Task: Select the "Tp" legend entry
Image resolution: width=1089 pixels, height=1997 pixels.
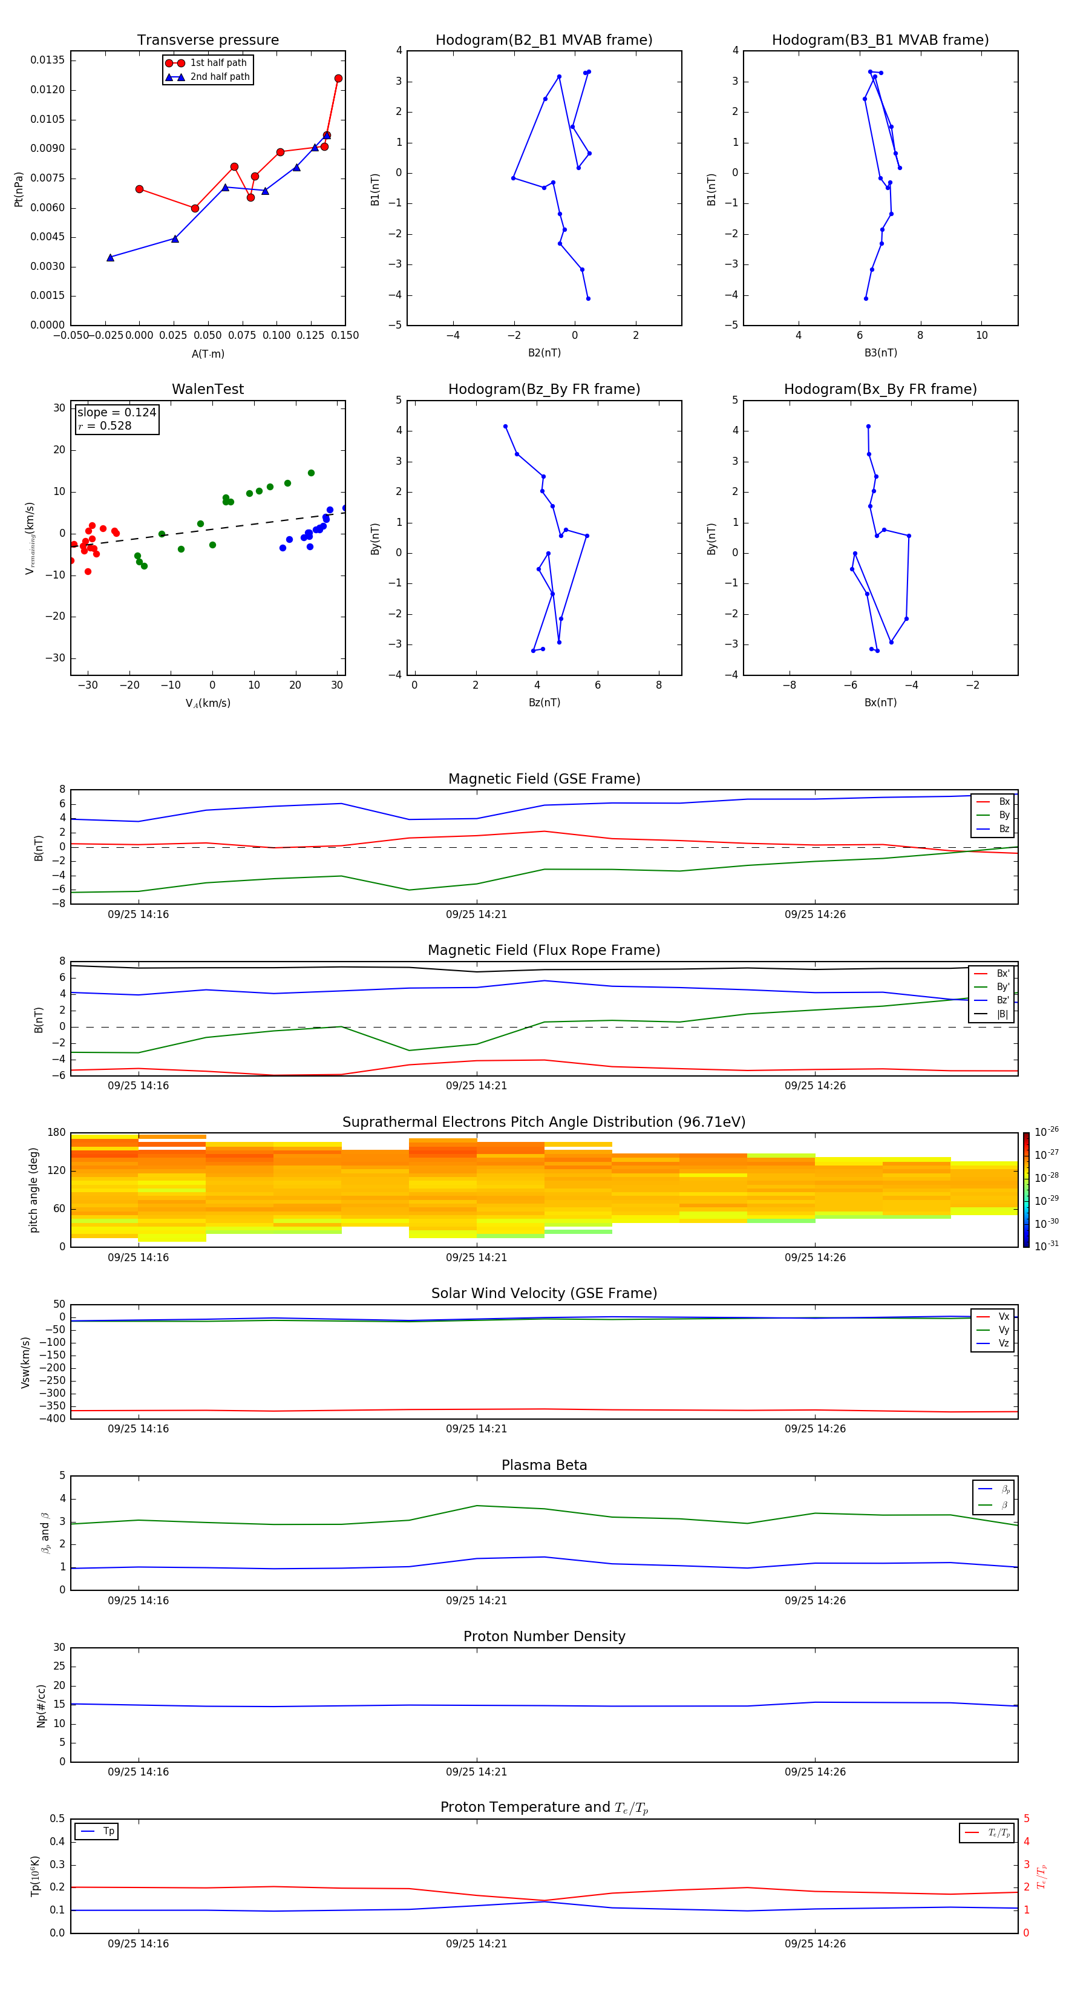Action: click(x=96, y=1832)
